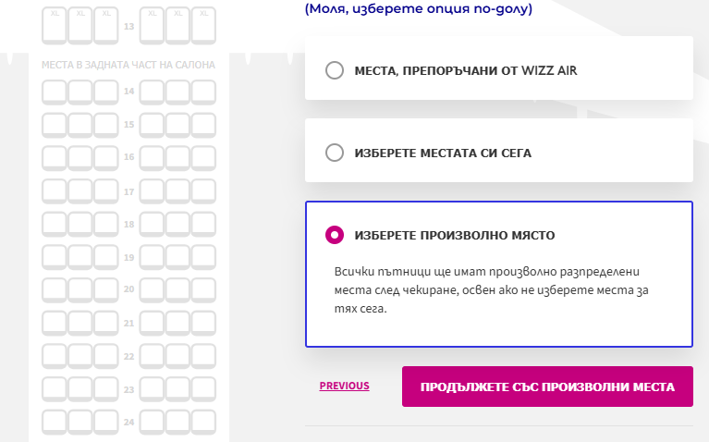Choose the third seat from left in row 15
The image size is (709, 442).
[106, 125]
